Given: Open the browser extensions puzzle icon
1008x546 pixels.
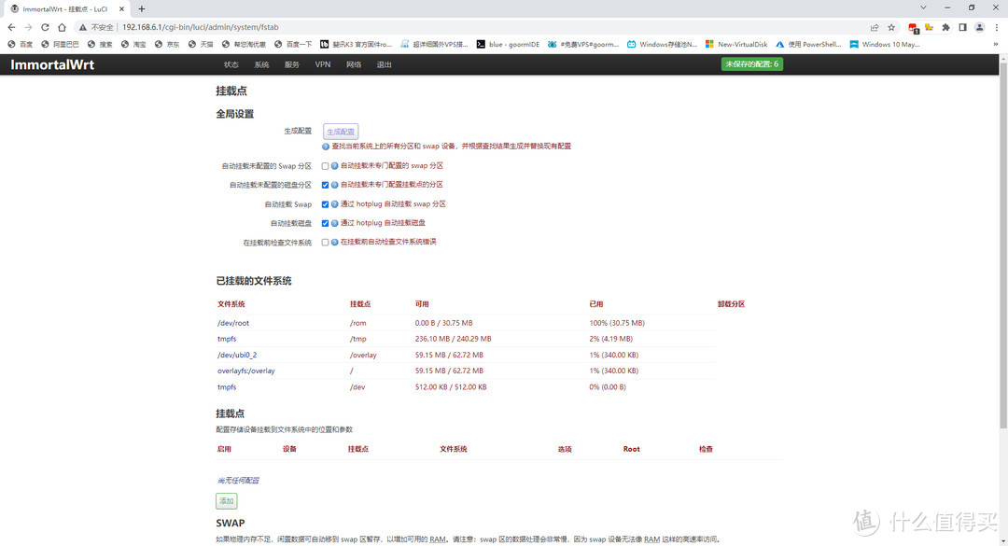Looking at the screenshot, I should coord(945,27).
